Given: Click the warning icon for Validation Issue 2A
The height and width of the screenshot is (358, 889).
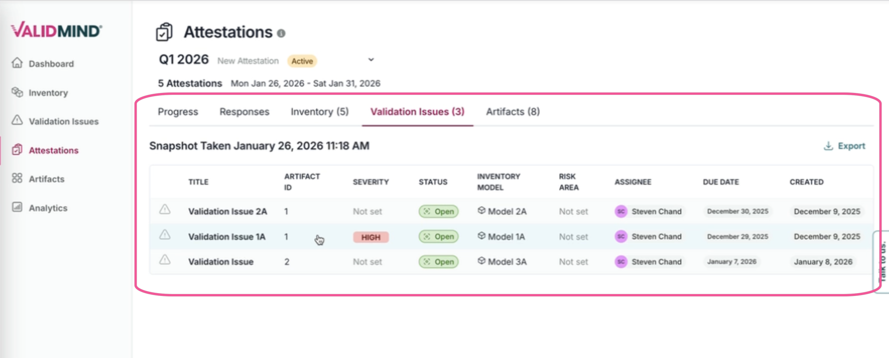Looking at the screenshot, I should tap(165, 210).
